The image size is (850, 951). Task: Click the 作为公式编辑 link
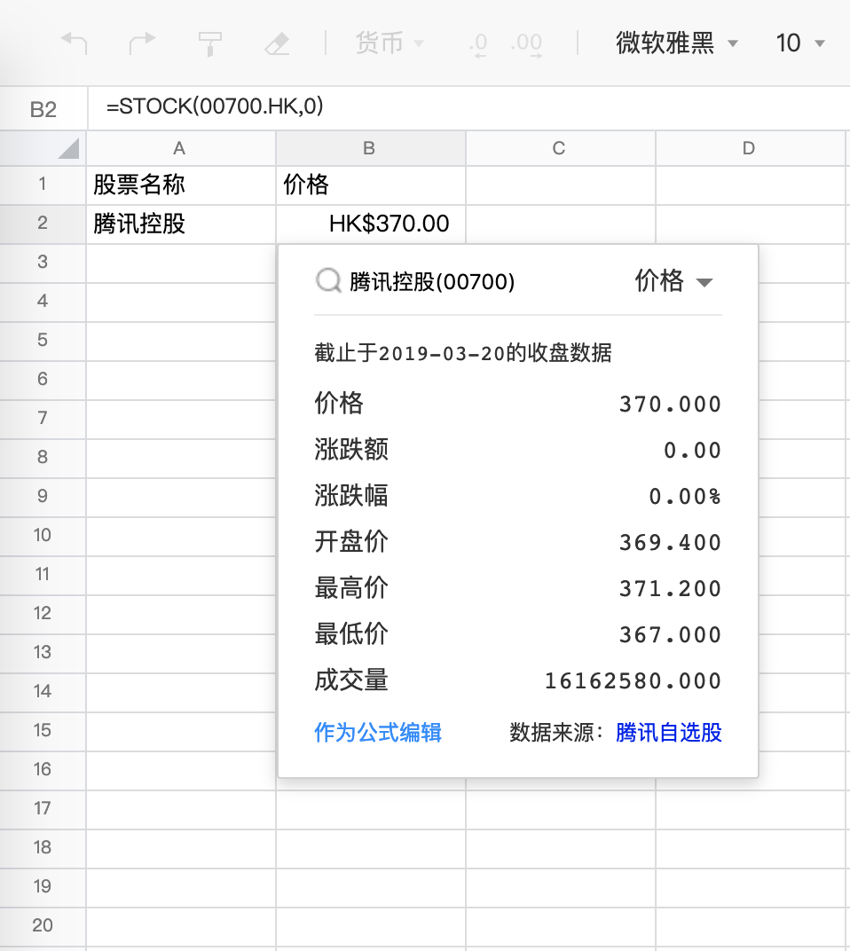pos(378,733)
